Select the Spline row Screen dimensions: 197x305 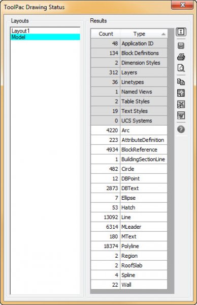tap(129, 275)
